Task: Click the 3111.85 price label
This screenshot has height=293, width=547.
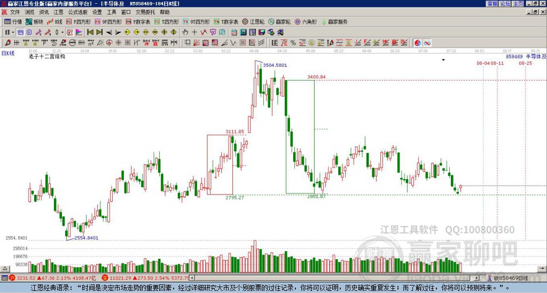Action: point(235,132)
